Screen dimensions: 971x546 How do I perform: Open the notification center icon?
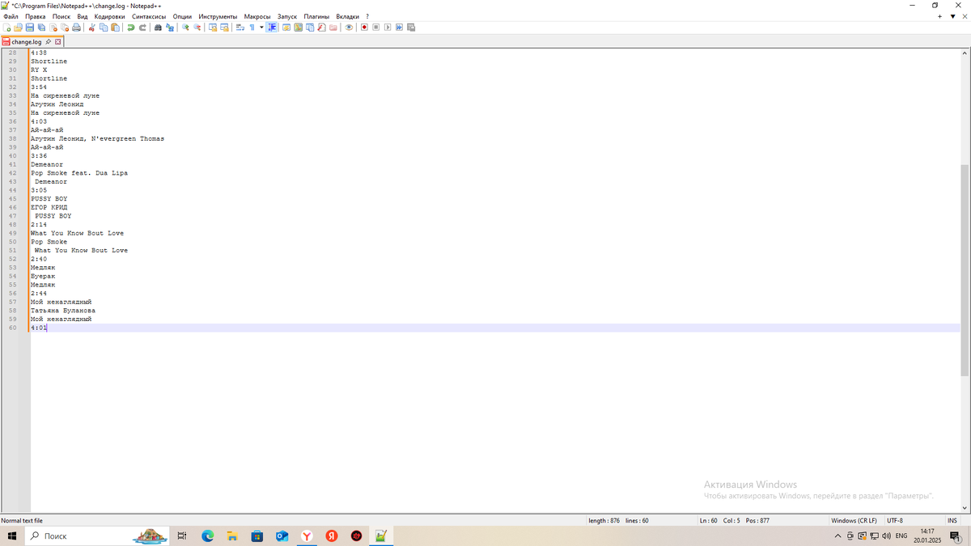(956, 536)
